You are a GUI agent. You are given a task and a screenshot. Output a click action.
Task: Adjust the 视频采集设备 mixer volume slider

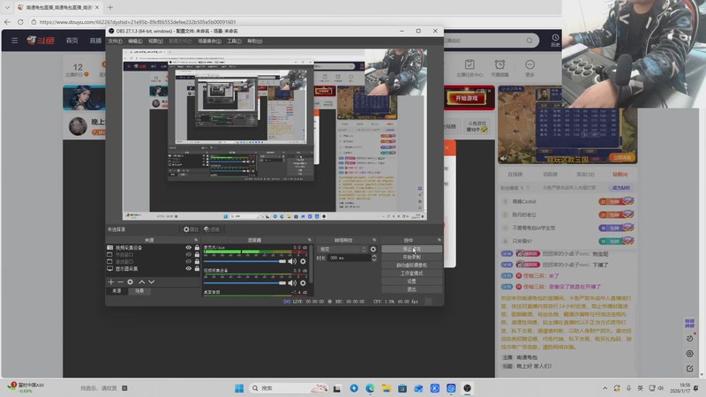click(x=244, y=283)
